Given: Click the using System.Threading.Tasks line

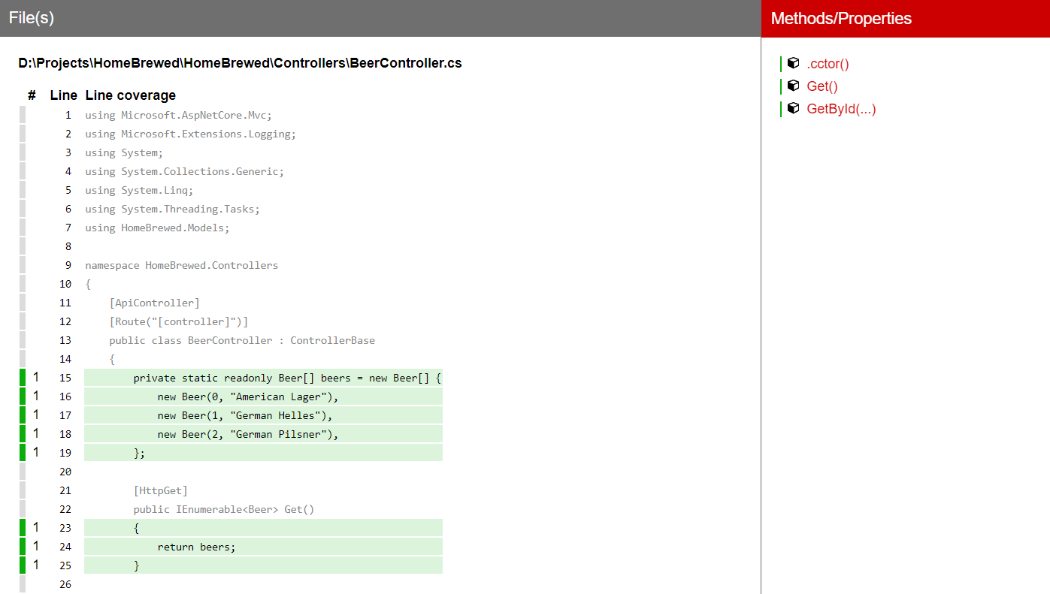Looking at the screenshot, I should [172, 209].
